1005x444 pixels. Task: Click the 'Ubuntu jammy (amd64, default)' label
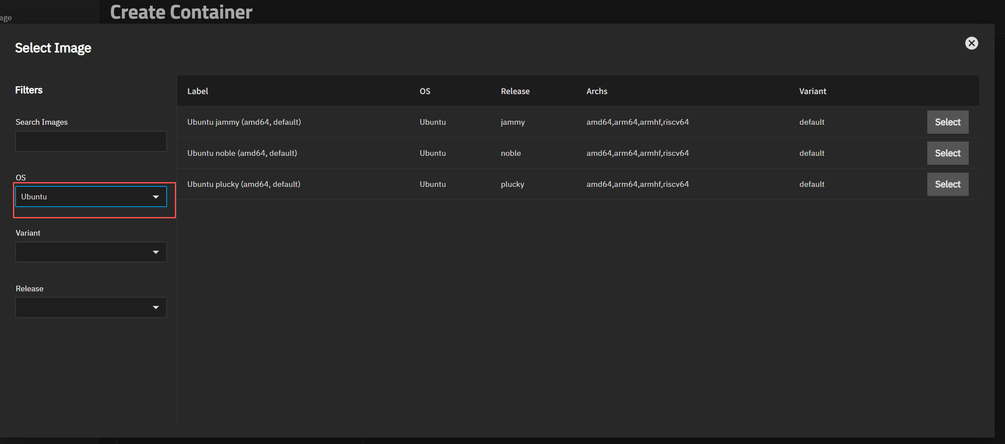(244, 122)
